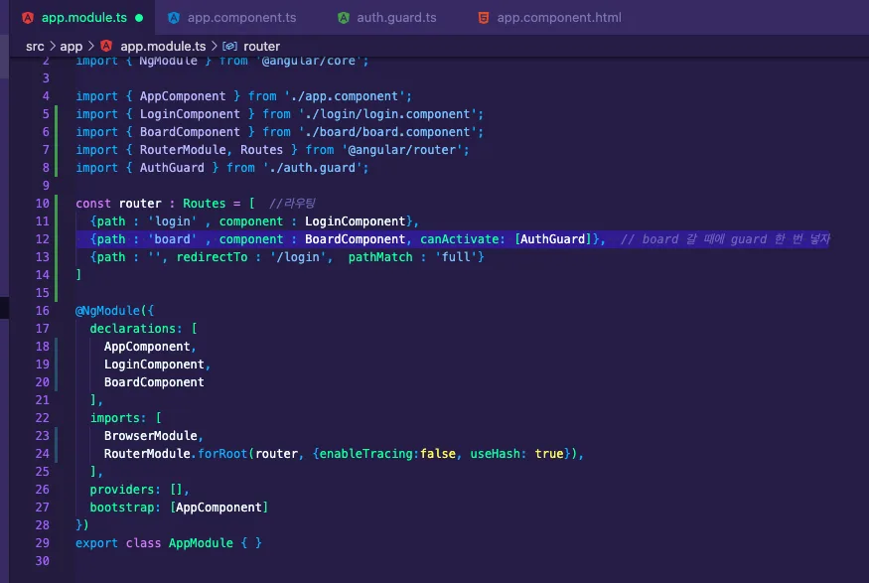Click the forRoot method call on line 24

tap(222, 454)
